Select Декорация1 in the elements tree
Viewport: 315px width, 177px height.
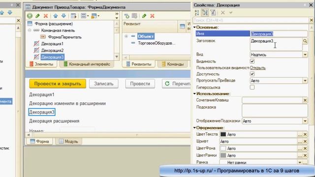click(x=52, y=44)
